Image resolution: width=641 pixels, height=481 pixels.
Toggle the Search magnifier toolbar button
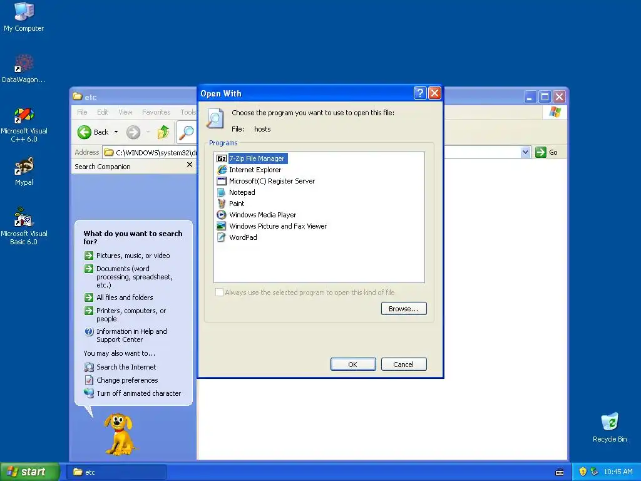(187, 132)
